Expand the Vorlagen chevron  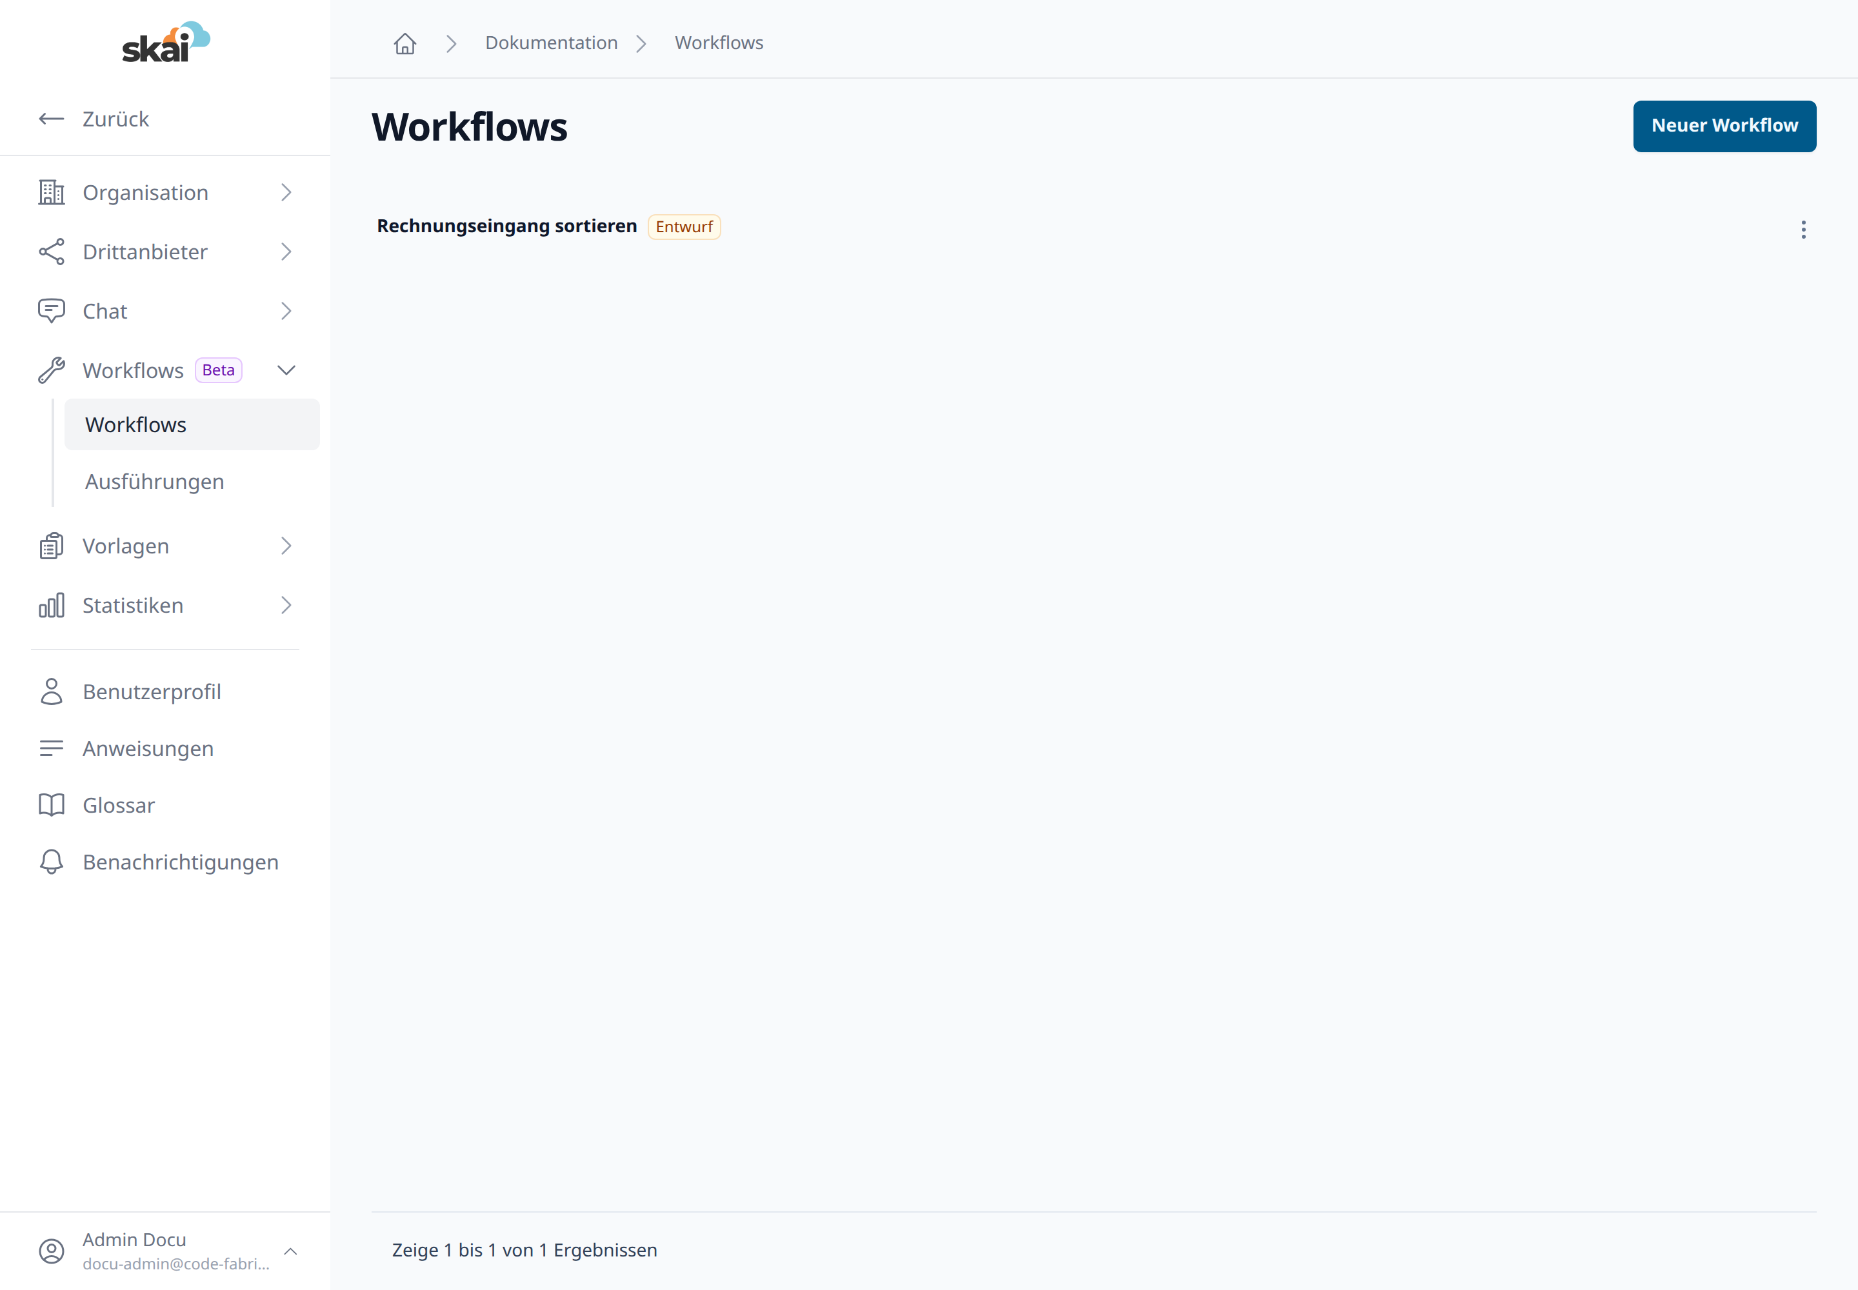point(286,546)
